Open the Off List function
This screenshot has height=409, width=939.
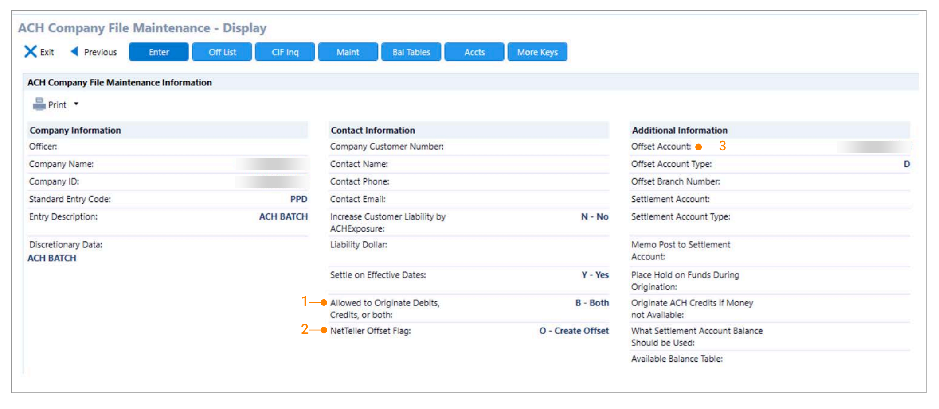tap(222, 52)
